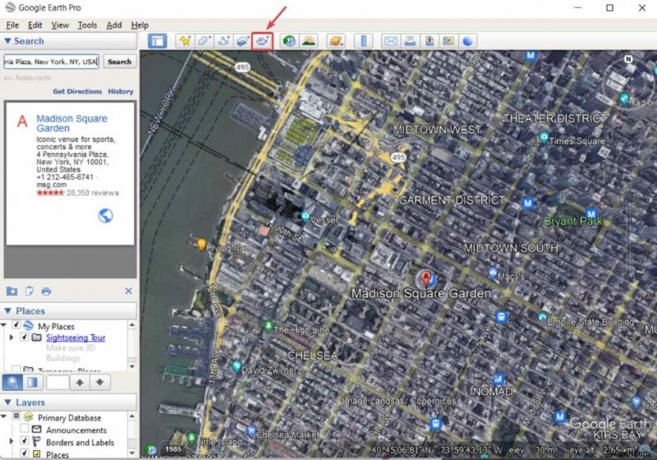Click the opacity adjust icon in Places panel
The image size is (657, 460).
point(33,382)
